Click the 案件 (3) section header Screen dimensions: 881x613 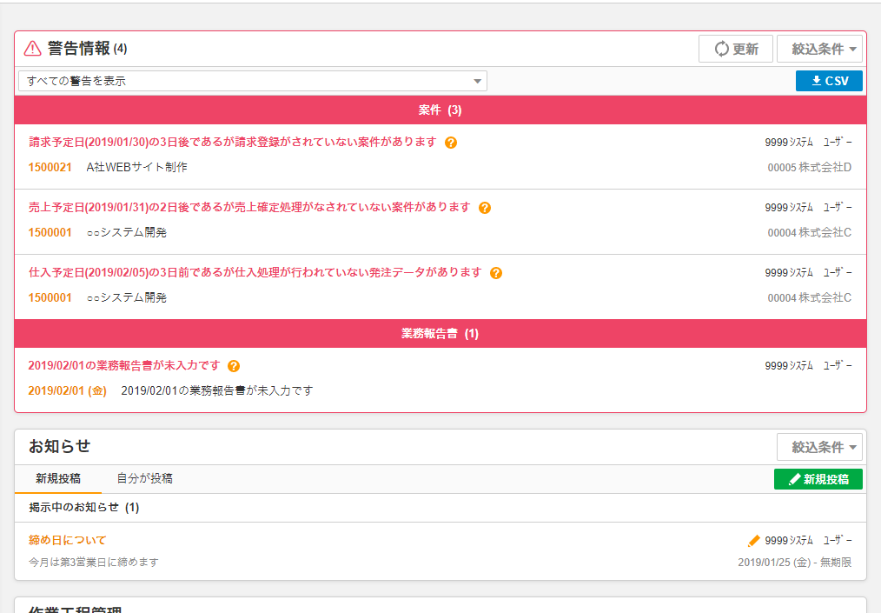(x=440, y=110)
